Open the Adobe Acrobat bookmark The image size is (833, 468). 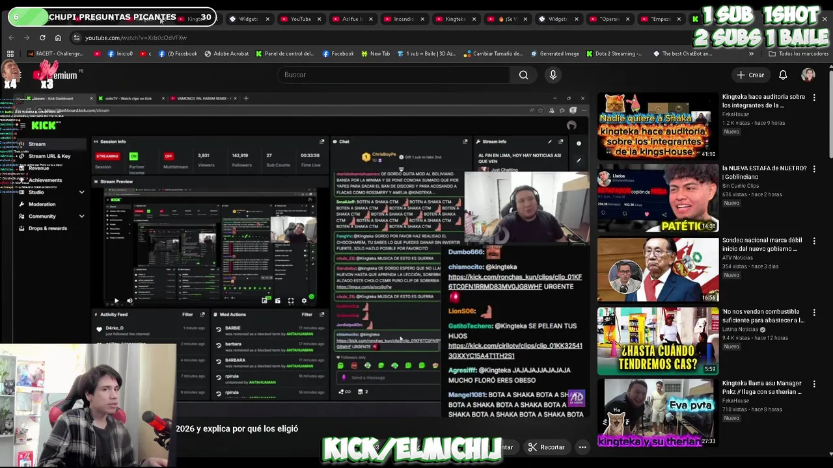226,54
